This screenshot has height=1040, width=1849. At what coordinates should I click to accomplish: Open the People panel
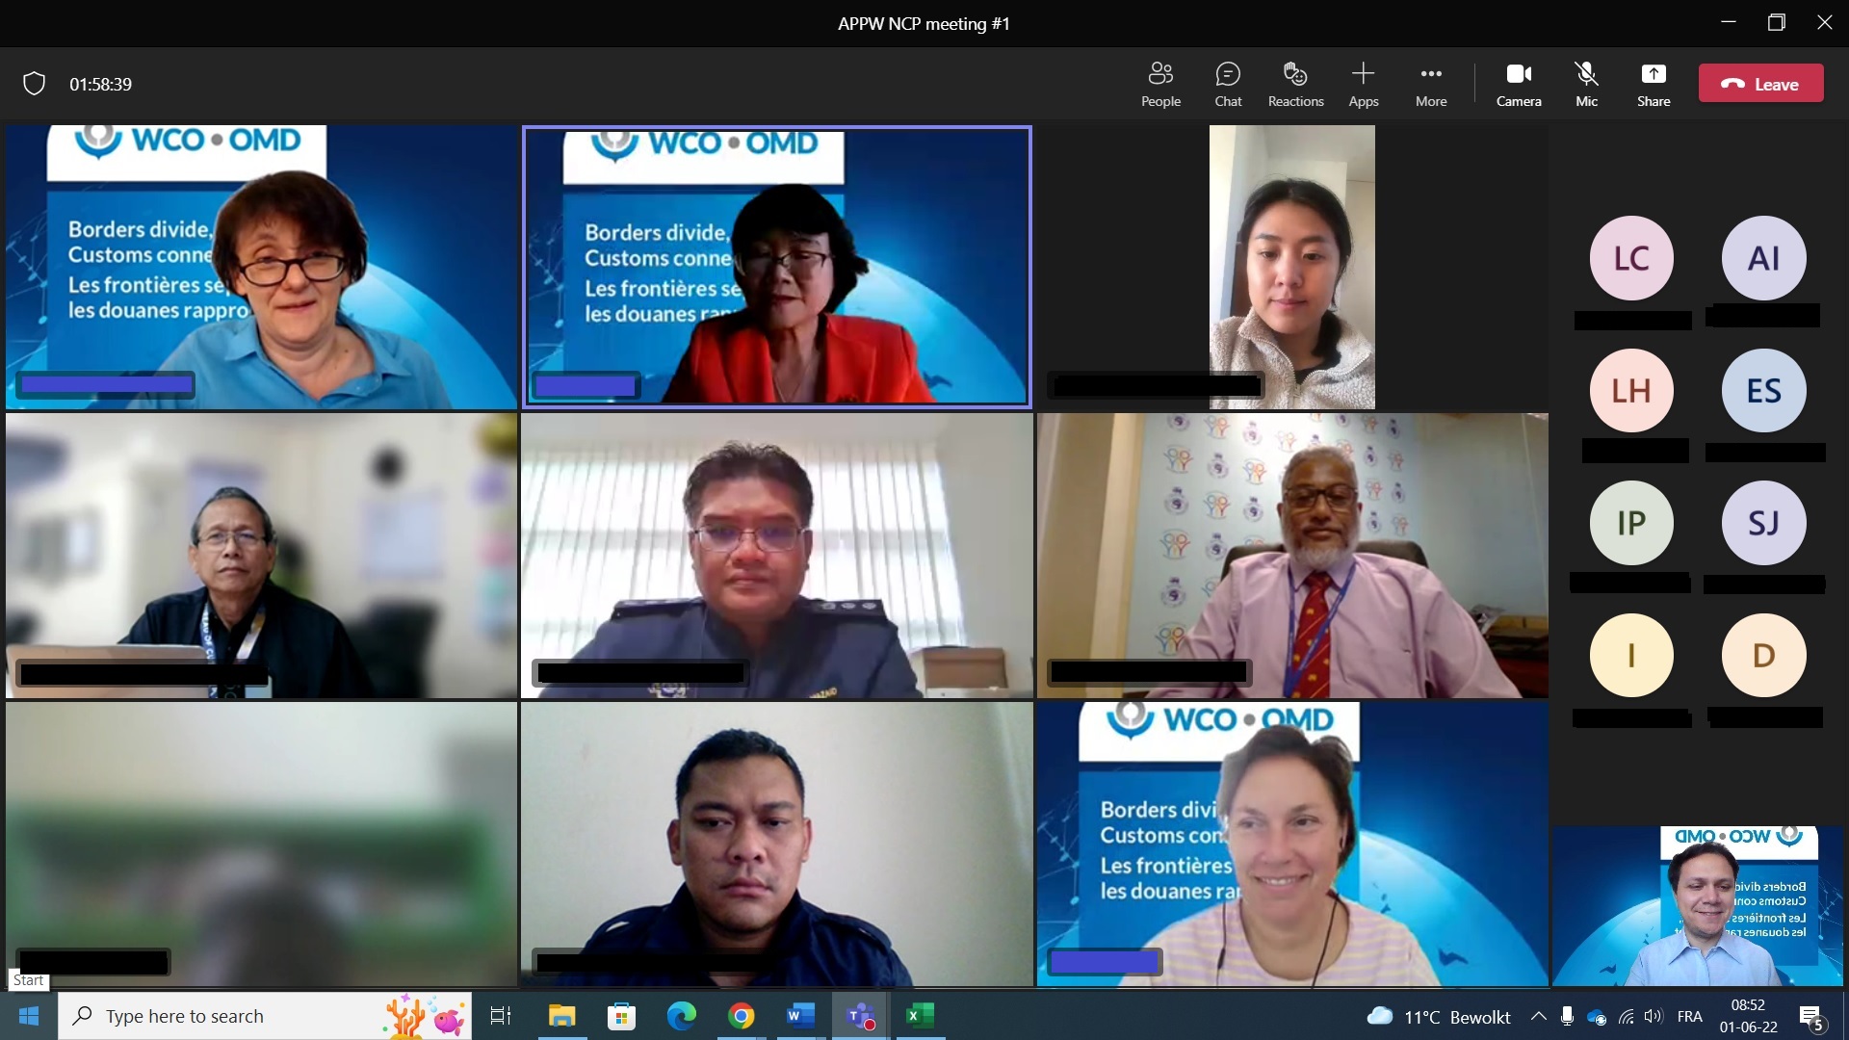click(1160, 85)
